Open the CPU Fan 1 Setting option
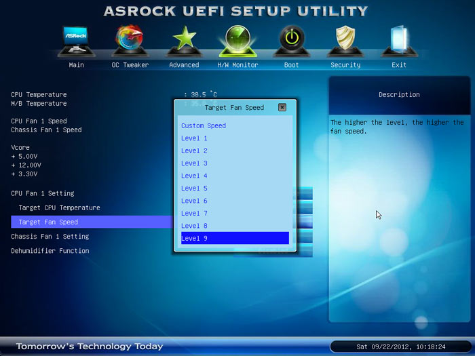This screenshot has height=356, width=475. 43,193
